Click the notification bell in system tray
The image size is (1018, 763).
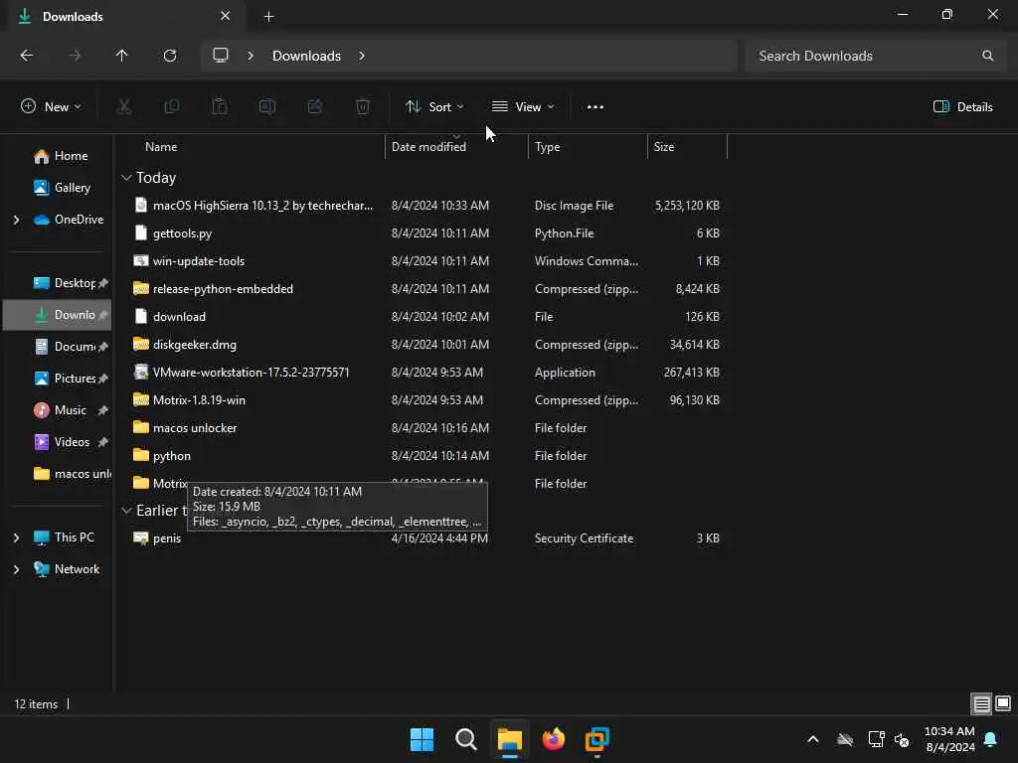(x=991, y=739)
